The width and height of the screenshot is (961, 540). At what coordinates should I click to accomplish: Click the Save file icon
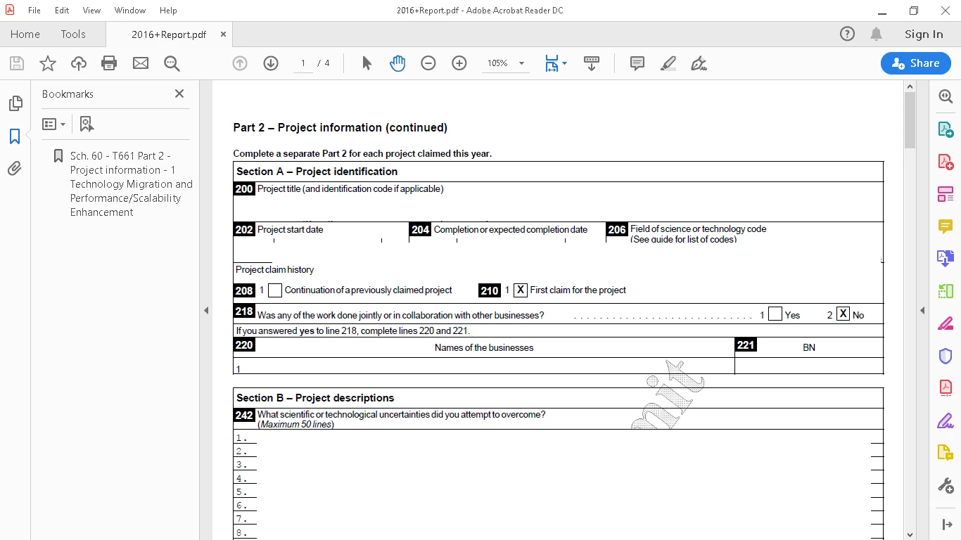click(x=17, y=64)
